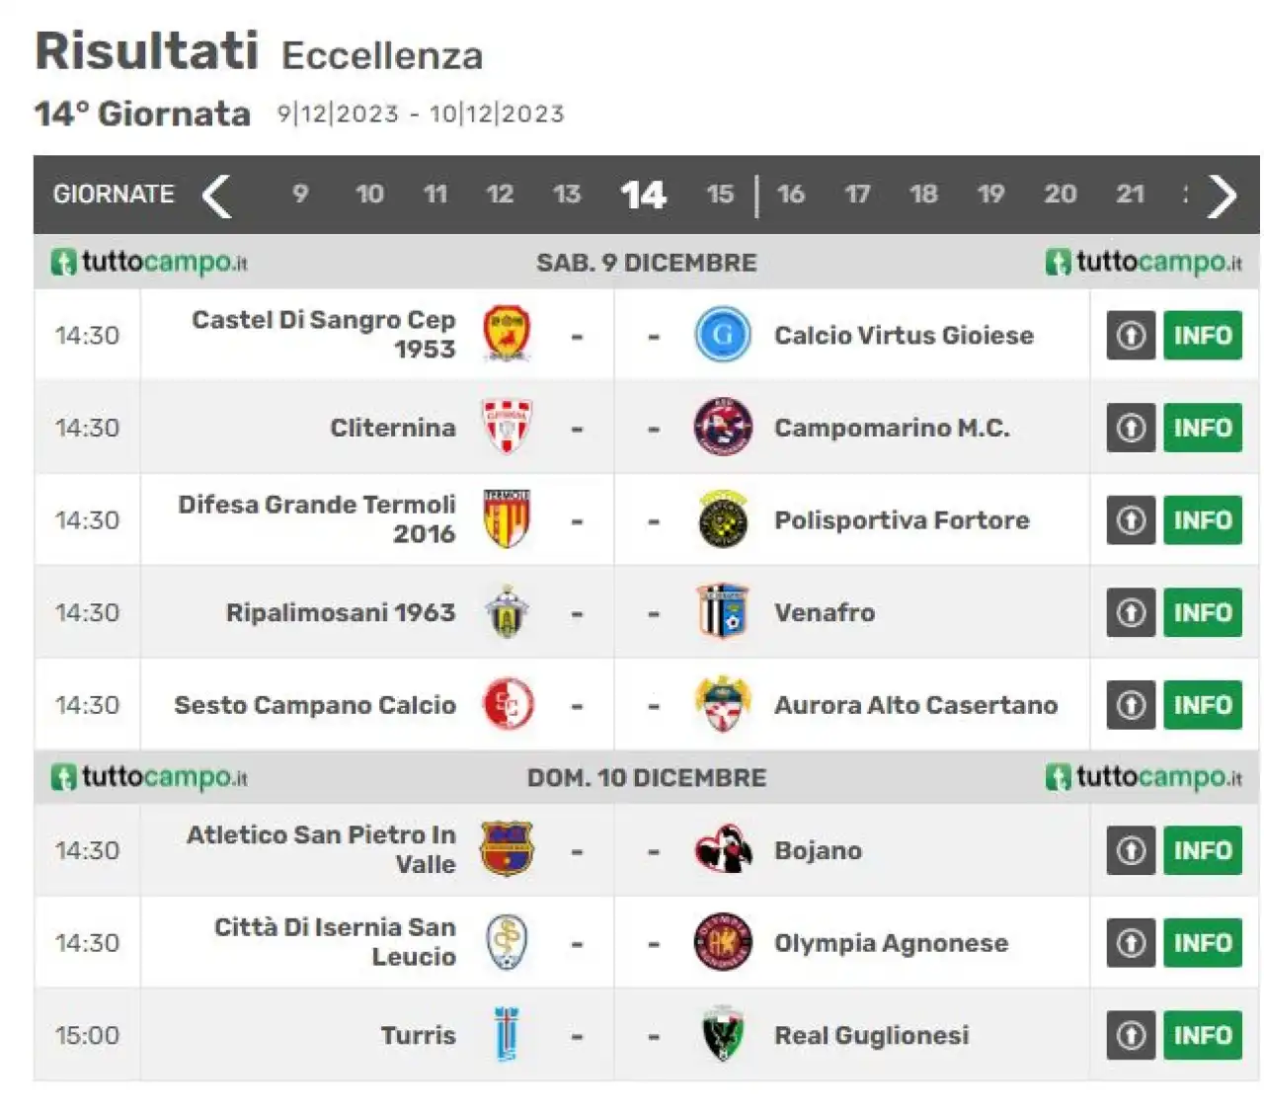Open the Real Guglionesi team link
The image size is (1264, 1107).
coord(871,1035)
